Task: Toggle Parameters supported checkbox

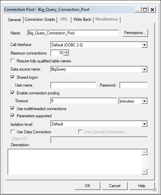Action: tap(13, 116)
